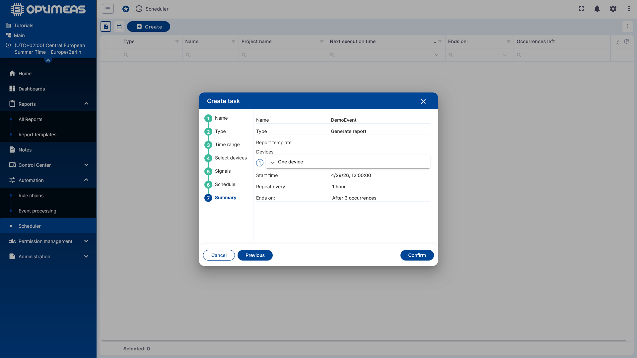Screen dimensions: 637x358
Task: Open Ends on column filter icon
Action: 508,41
